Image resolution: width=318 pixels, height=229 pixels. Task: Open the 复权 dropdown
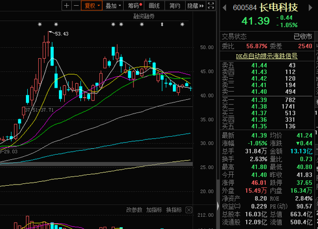coord(92,6)
